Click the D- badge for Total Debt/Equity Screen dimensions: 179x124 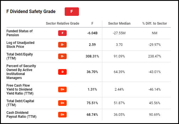62,56
